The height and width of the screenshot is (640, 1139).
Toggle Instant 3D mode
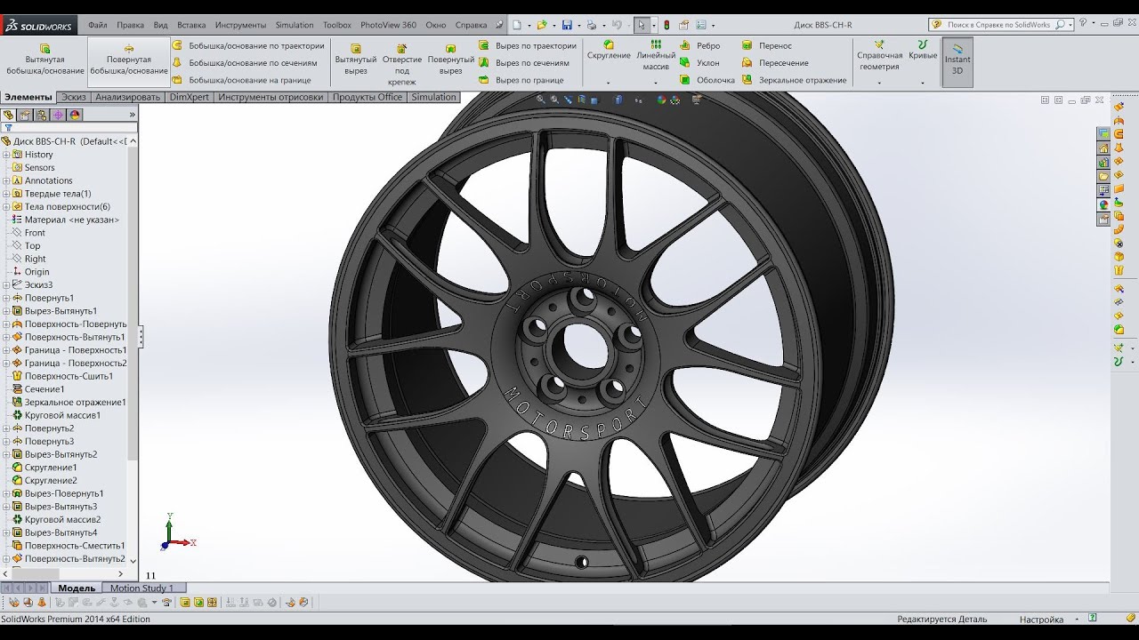point(957,60)
